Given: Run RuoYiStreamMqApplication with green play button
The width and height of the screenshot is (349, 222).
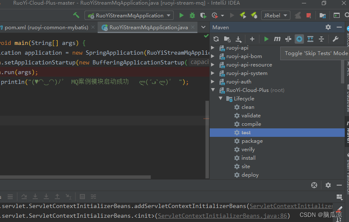Looking at the screenshot, I should coord(181,15).
